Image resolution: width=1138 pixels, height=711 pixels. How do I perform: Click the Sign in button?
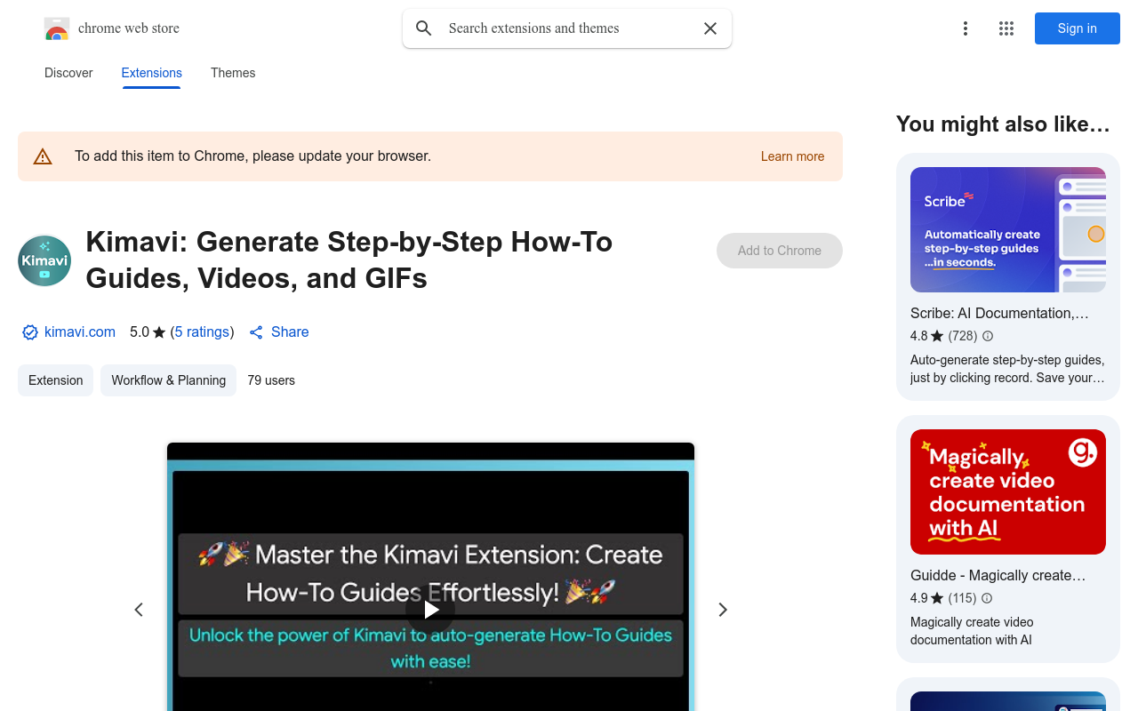[x=1078, y=28]
